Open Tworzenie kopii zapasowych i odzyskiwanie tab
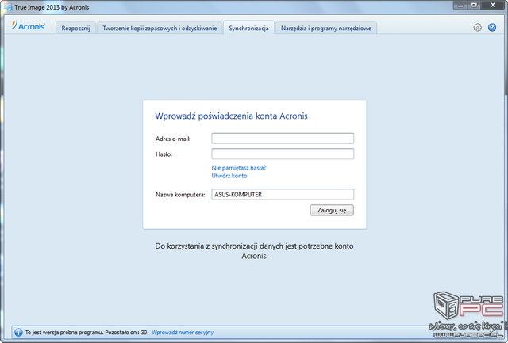The width and height of the screenshot is (508, 343). pos(160,29)
